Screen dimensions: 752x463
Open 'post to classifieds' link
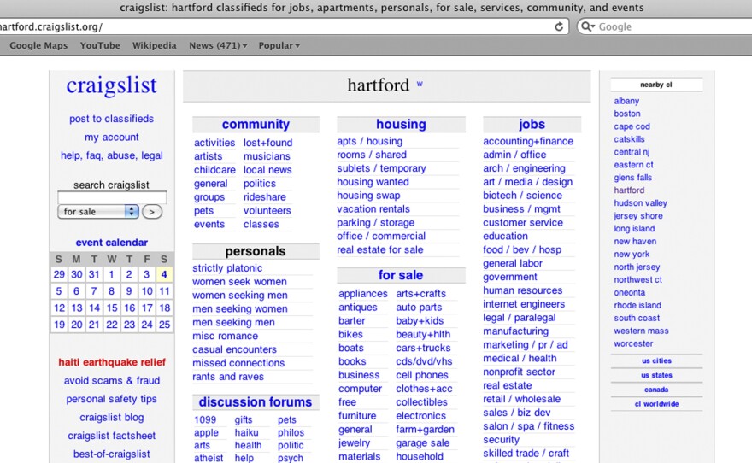(111, 119)
